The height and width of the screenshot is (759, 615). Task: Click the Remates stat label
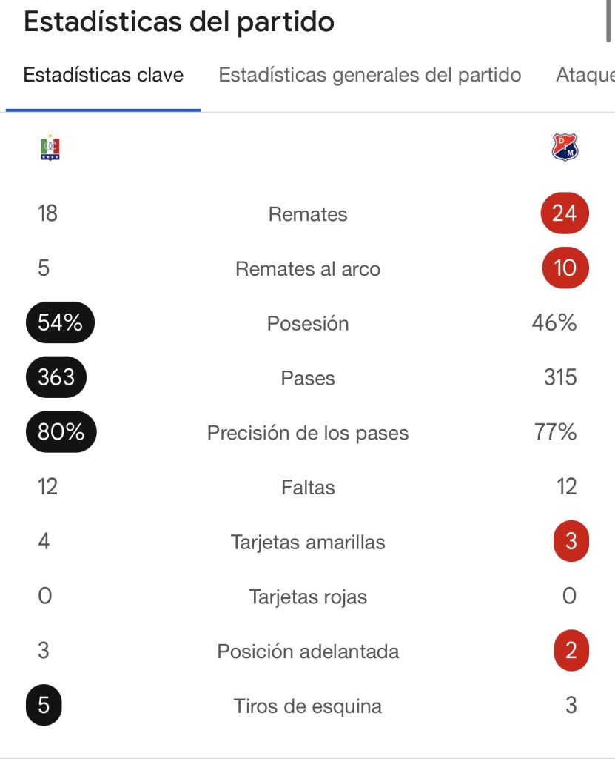(x=308, y=215)
